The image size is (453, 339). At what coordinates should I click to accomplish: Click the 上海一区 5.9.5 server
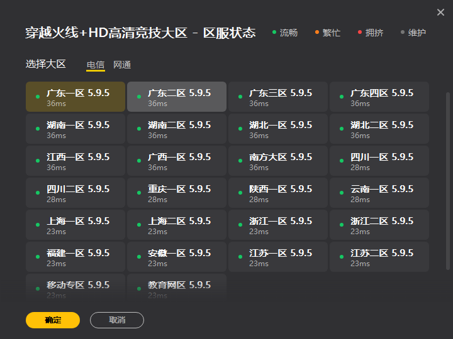[x=75, y=225]
